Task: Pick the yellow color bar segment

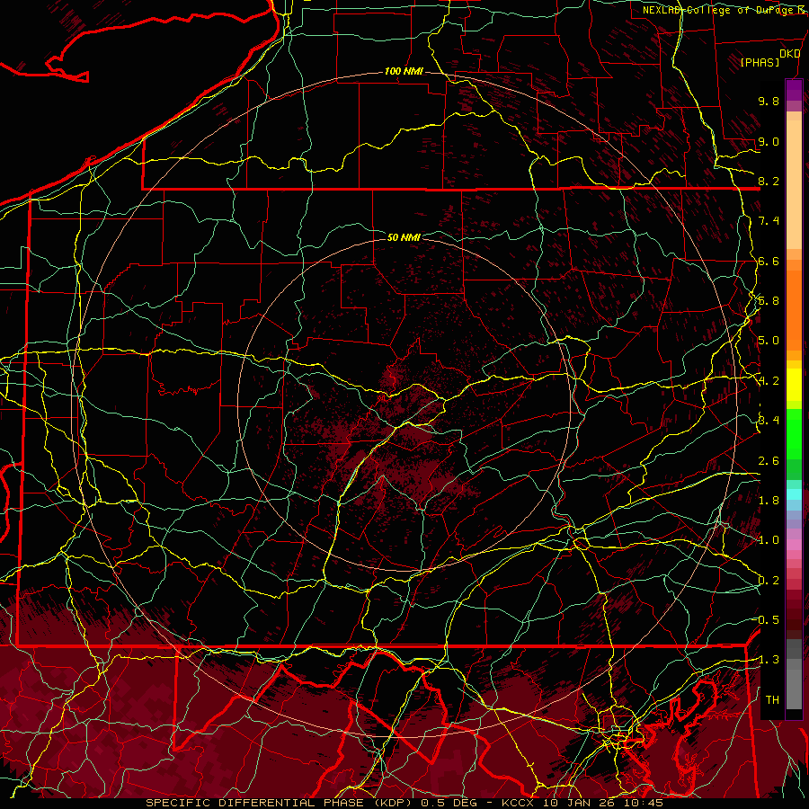Action: click(x=794, y=385)
